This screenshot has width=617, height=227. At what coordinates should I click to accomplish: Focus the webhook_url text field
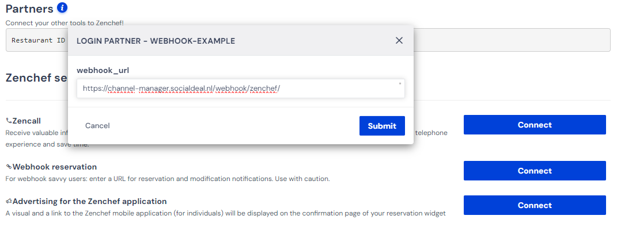240,89
